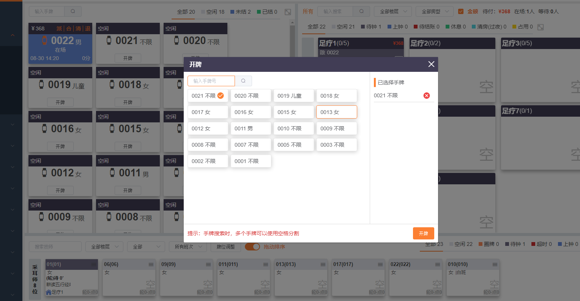Click 开牌 button on card 0011

128,190
